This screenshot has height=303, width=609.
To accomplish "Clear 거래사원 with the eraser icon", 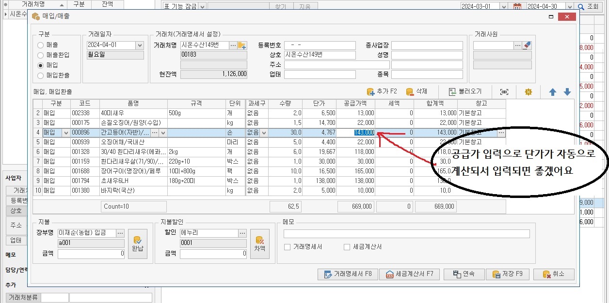I will (x=528, y=45).
